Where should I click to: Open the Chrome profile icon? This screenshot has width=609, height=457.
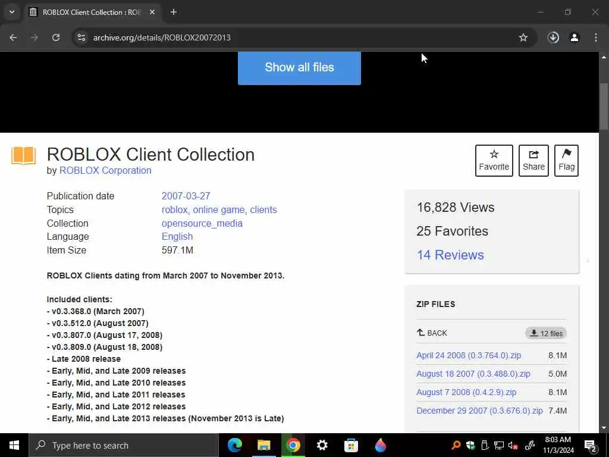tap(575, 37)
